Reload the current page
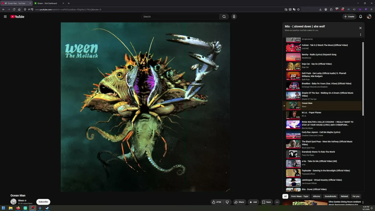The width and height of the screenshot is (375, 211). [14, 9]
